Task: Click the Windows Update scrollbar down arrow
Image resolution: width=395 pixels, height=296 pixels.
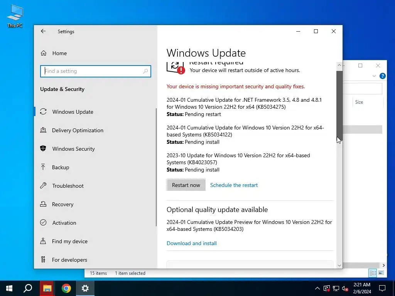Action: coord(339,265)
